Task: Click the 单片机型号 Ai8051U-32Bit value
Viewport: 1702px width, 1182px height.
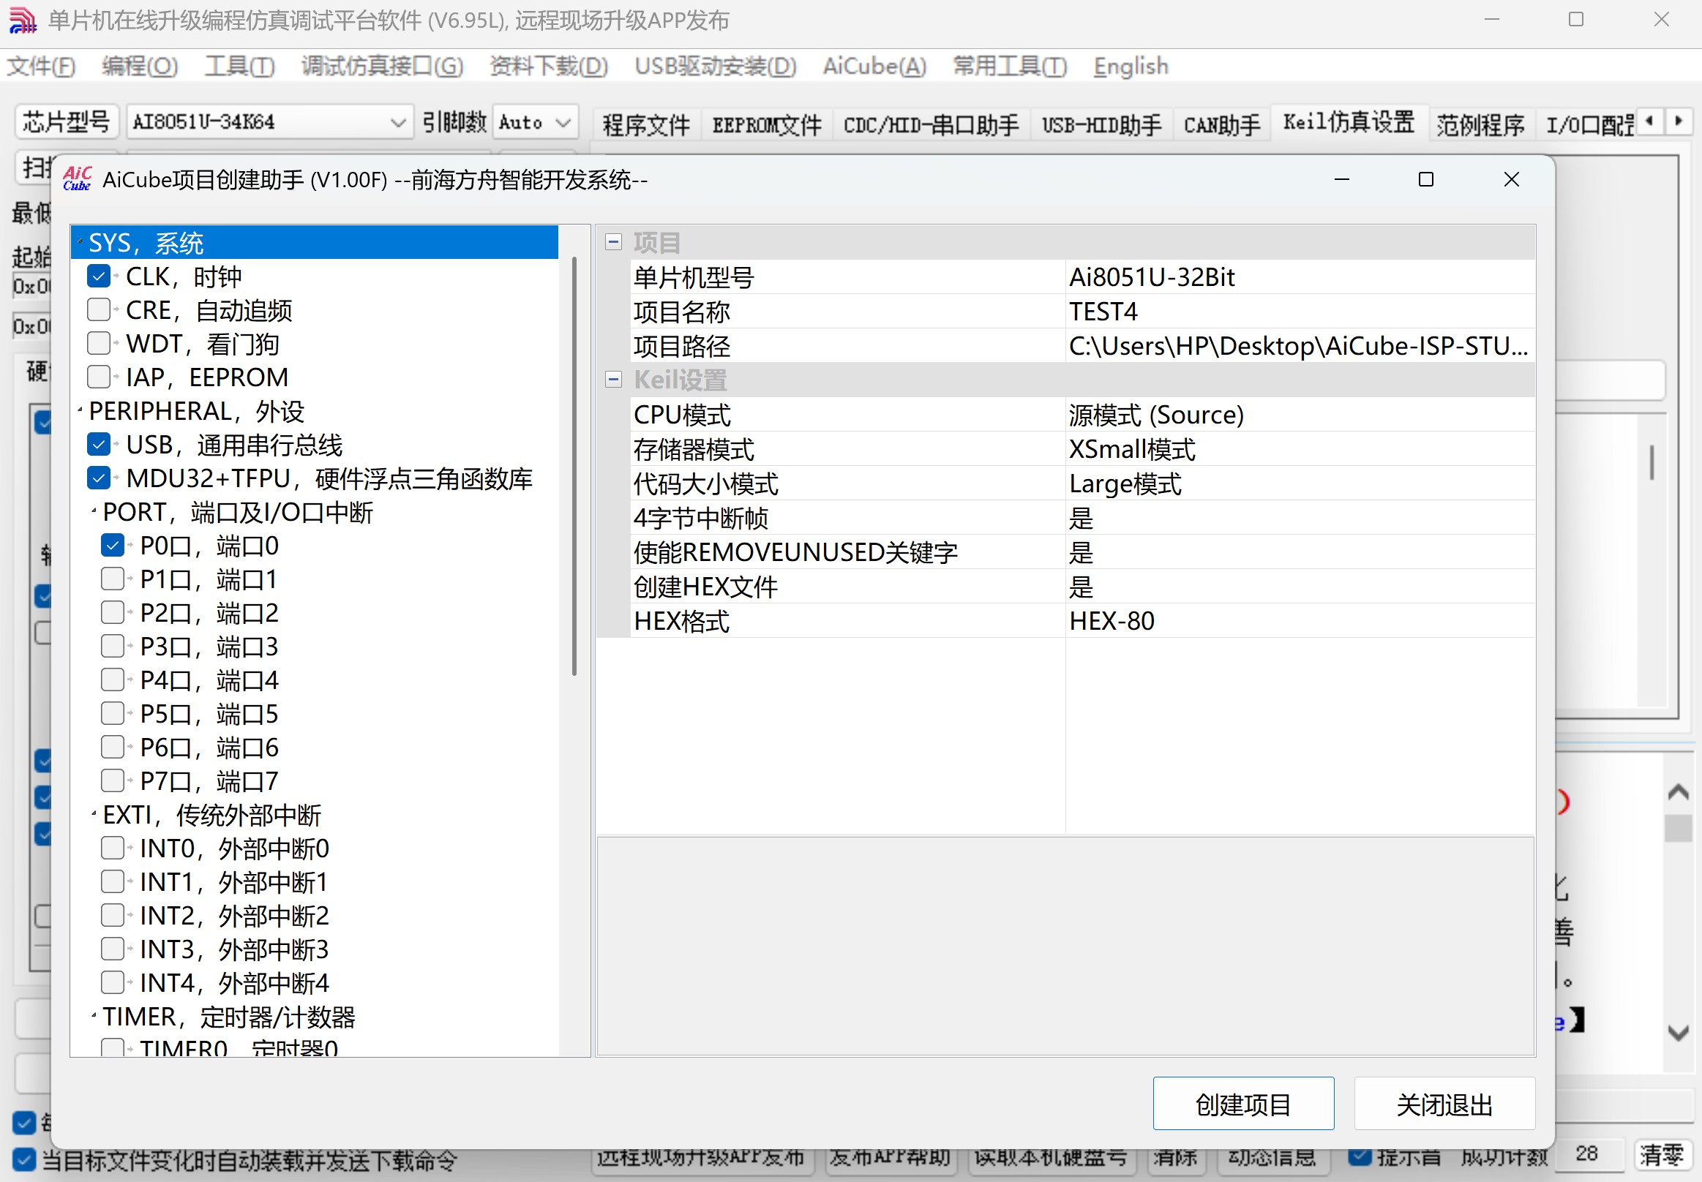Action: (1300, 277)
